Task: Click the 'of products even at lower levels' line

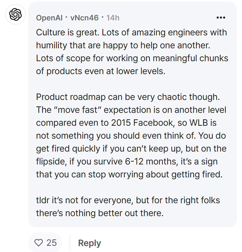Action: [101, 71]
